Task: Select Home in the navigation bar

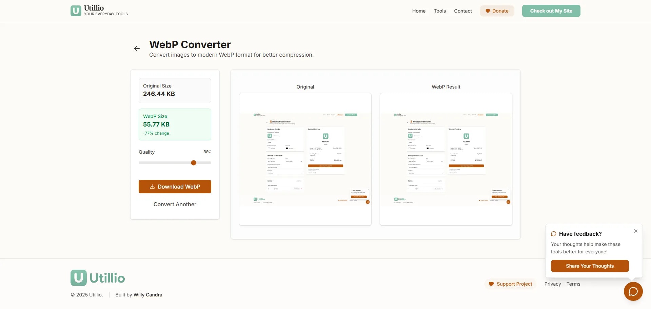Action: click(419, 11)
